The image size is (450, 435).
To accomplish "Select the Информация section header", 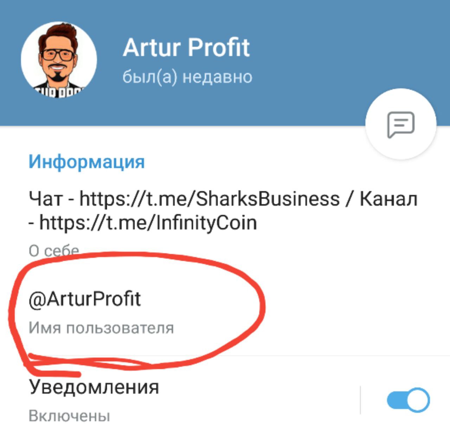I will [x=86, y=162].
